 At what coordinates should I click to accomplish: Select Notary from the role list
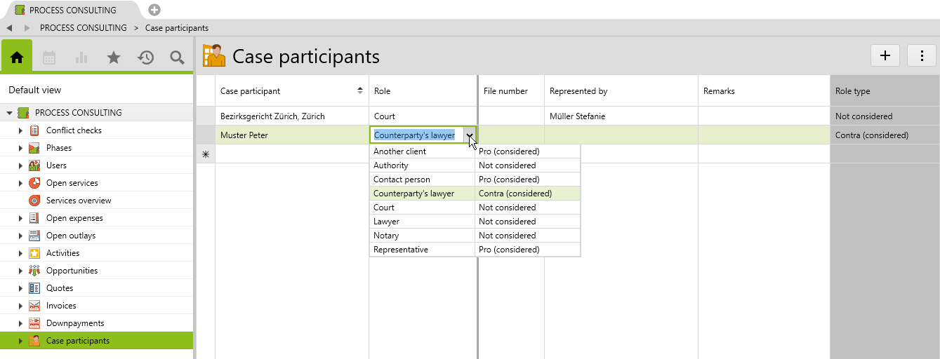[386, 236]
